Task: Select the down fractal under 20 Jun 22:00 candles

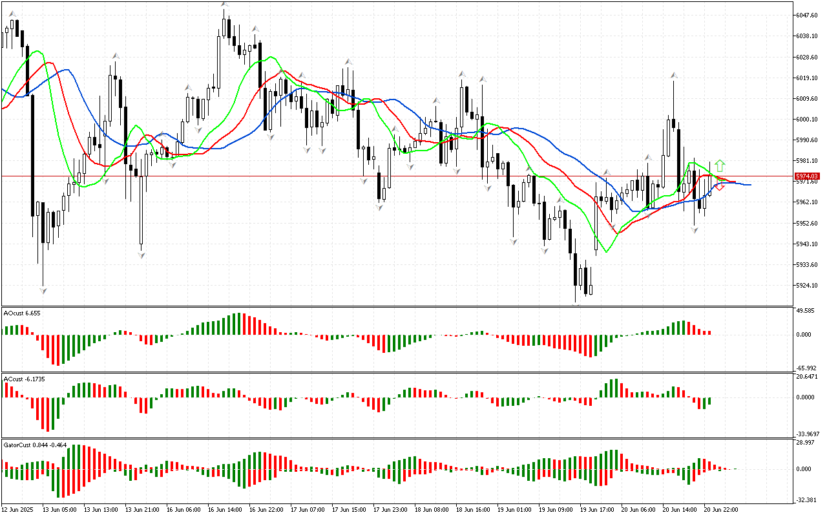Action: [x=695, y=229]
